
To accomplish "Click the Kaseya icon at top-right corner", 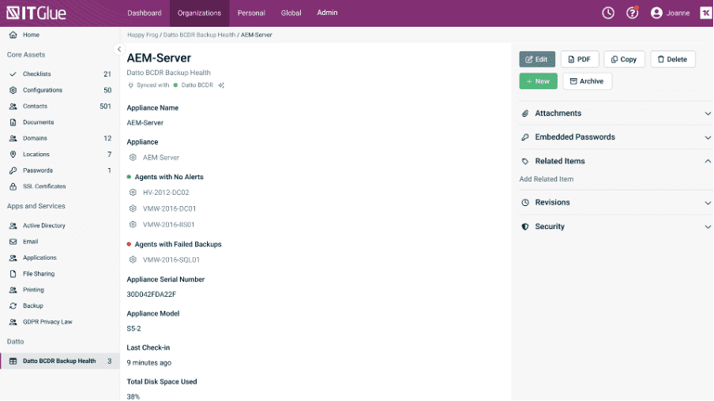I will coord(705,13).
